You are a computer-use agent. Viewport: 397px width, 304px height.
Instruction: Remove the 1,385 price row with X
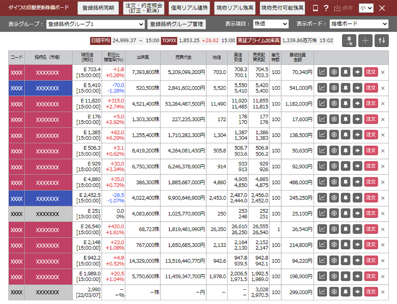383,135
